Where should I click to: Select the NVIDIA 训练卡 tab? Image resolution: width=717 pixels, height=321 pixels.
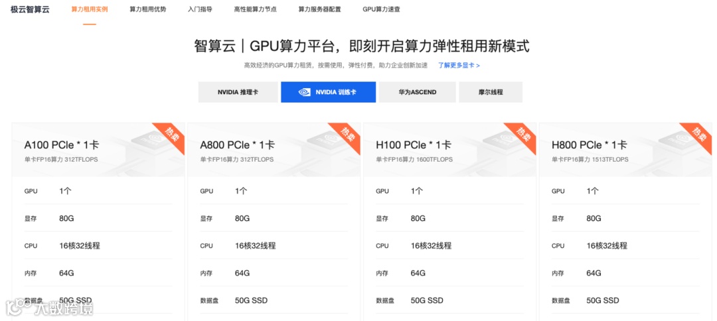point(329,92)
